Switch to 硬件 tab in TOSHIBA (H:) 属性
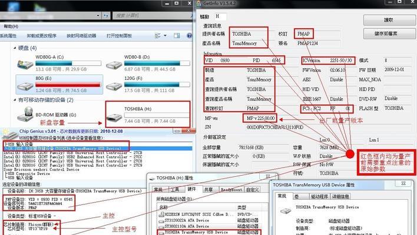 (192, 189)
